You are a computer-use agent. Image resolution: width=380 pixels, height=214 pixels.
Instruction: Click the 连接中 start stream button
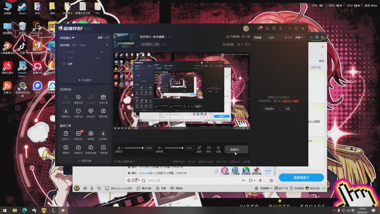click(236, 149)
